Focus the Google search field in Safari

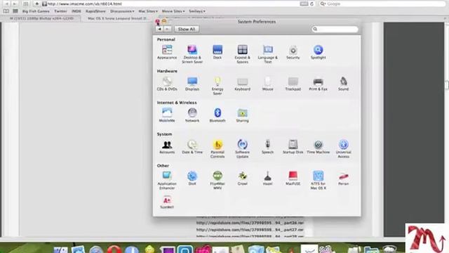point(382,4)
